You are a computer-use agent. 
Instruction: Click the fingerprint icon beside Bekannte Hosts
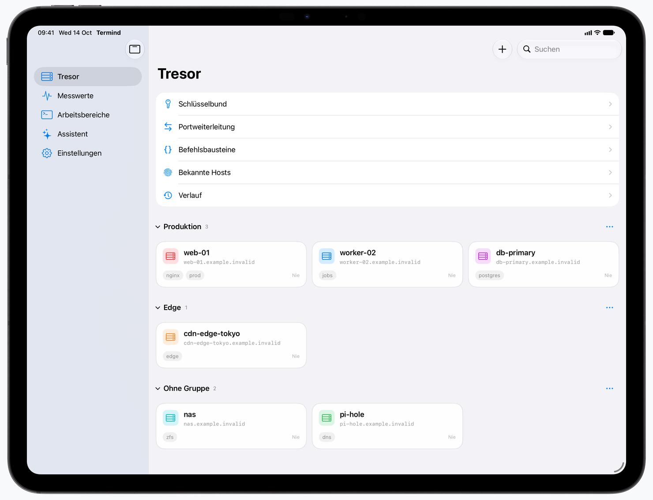point(168,173)
